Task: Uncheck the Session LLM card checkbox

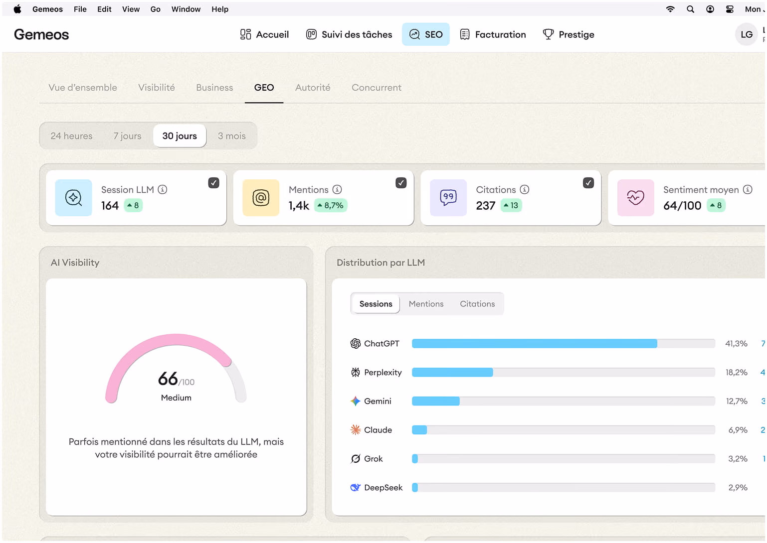Action: (213, 183)
